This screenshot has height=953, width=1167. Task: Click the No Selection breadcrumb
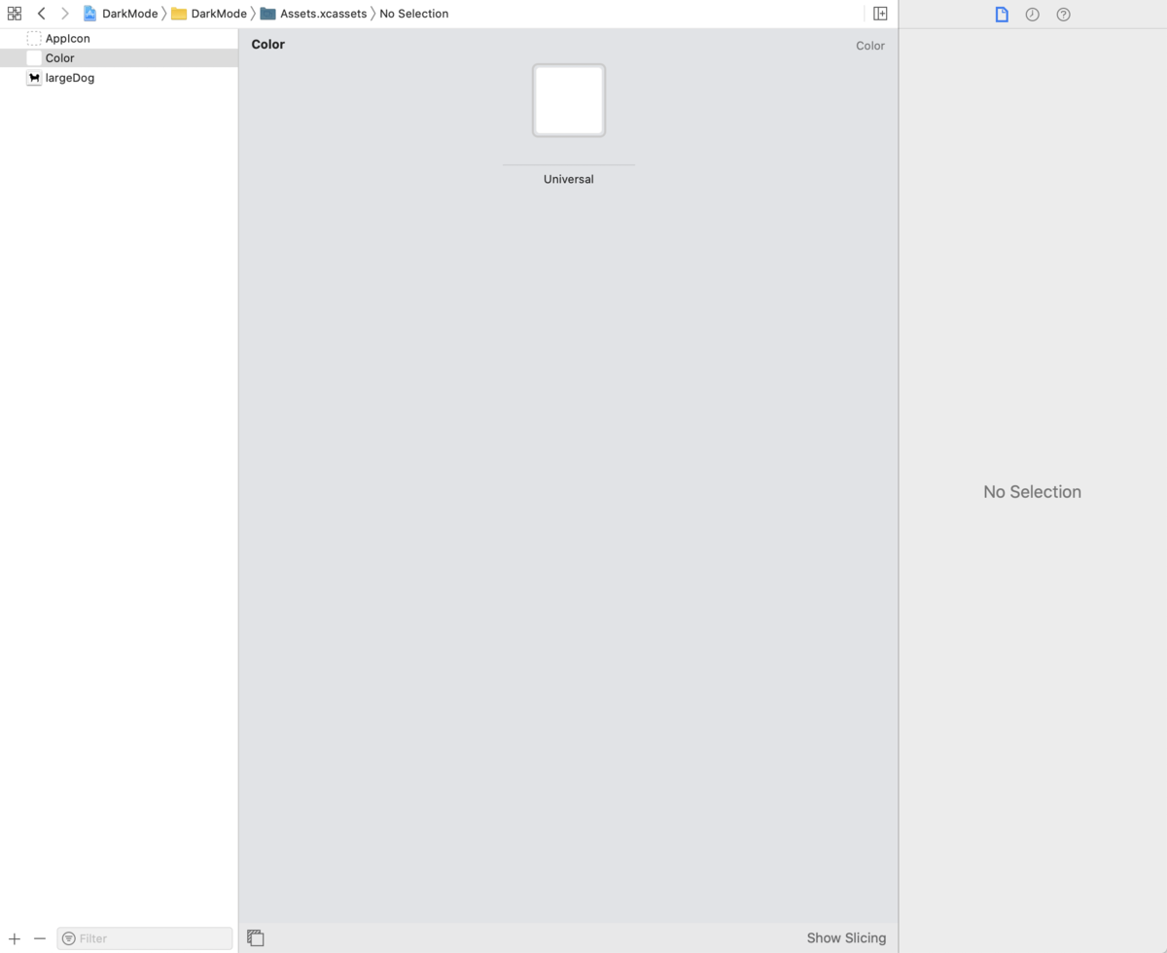click(x=414, y=14)
